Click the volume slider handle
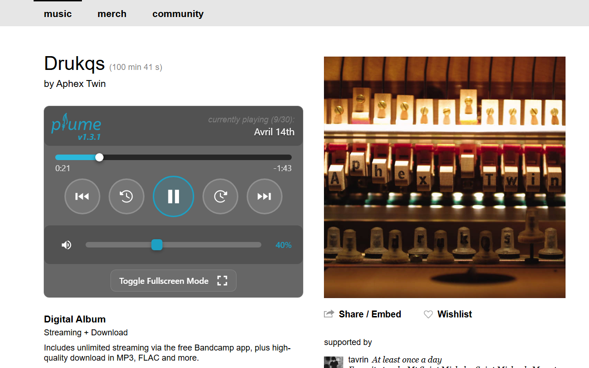 (157, 245)
